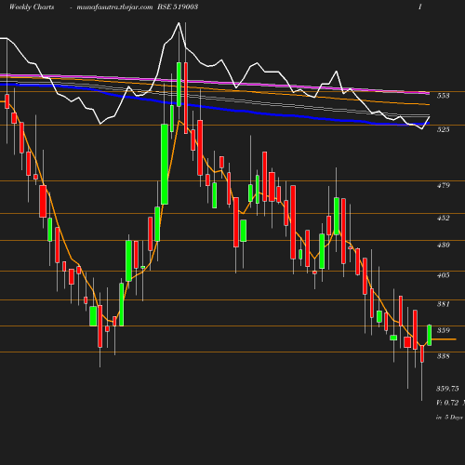Click the 452 price axis label
The height and width of the screenshot is (465, 465).
pos(443,218)
